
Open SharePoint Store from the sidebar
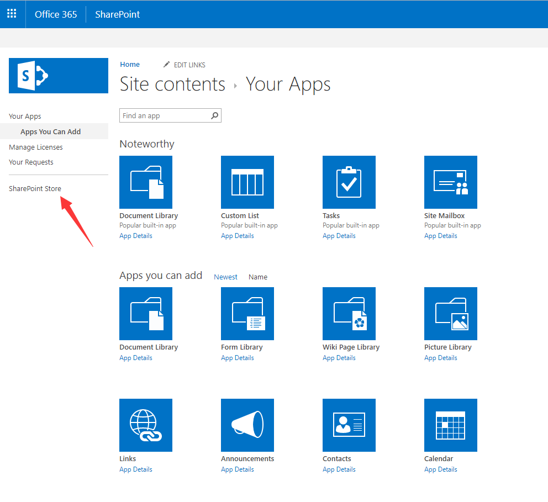coord(35,189)
